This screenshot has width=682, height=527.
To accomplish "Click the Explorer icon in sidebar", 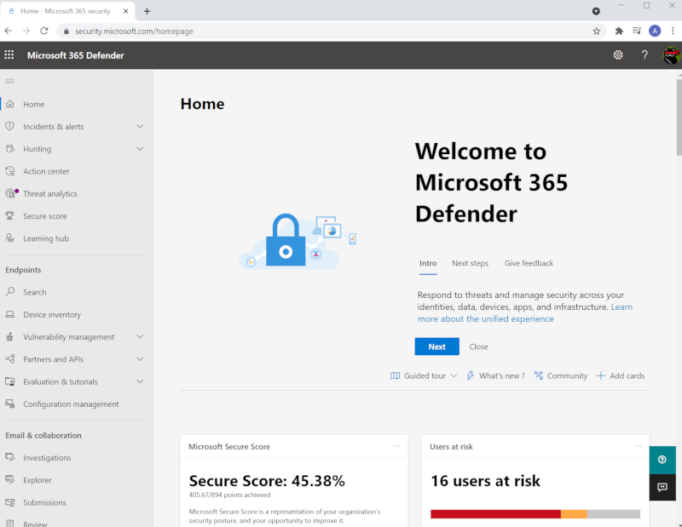I will click(x=10, y=479).
